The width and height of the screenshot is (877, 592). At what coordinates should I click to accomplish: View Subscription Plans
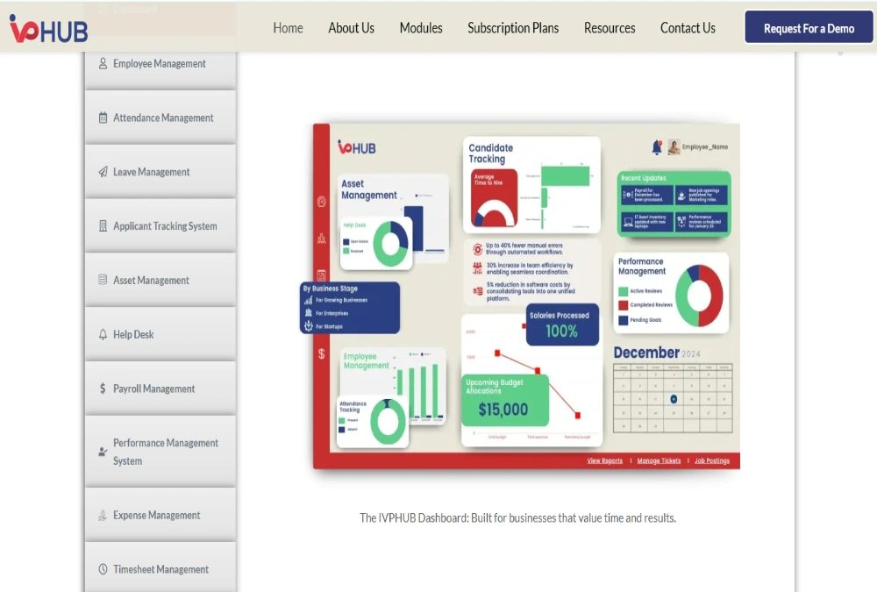click(513, 28)
